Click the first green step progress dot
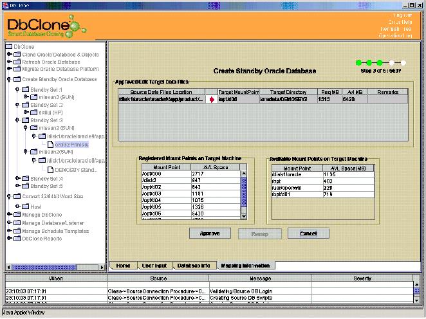Screen dimensions: 426x319 (x=358, y=63)
